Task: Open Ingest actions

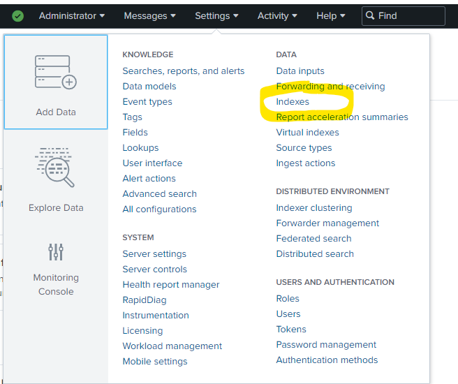Action: coord(306,163)
